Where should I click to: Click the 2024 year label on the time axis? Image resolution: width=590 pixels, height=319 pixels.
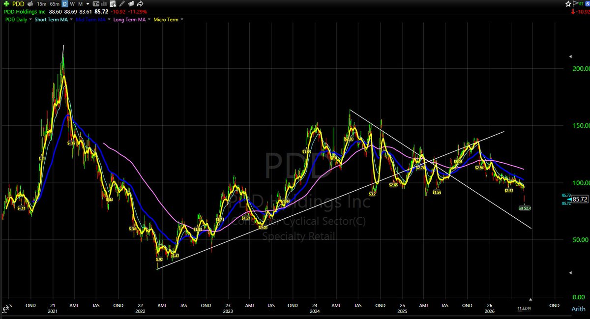tap(315, 311)
